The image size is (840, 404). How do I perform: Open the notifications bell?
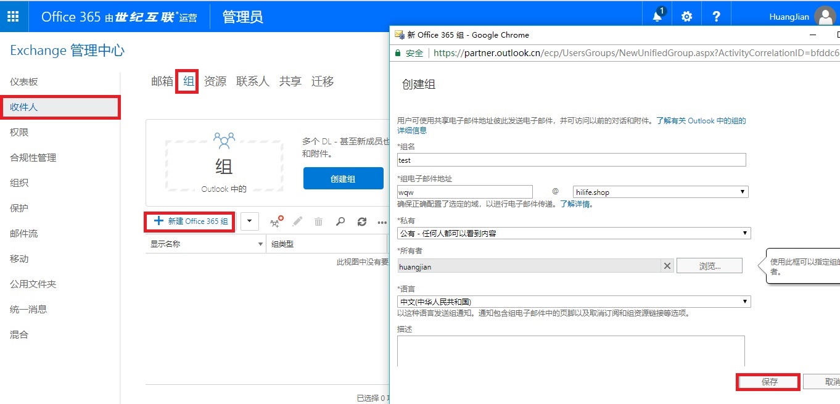(657, 16)
